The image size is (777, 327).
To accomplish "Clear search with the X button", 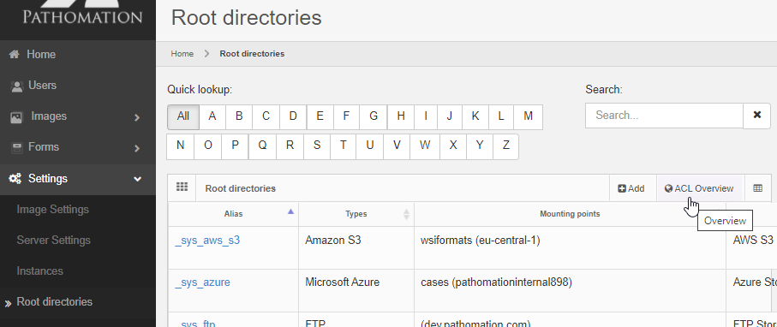I will pyautogui.click(x=756, y=116).
